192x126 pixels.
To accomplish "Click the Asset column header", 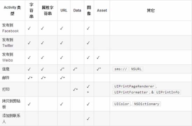I will (102, 10).
